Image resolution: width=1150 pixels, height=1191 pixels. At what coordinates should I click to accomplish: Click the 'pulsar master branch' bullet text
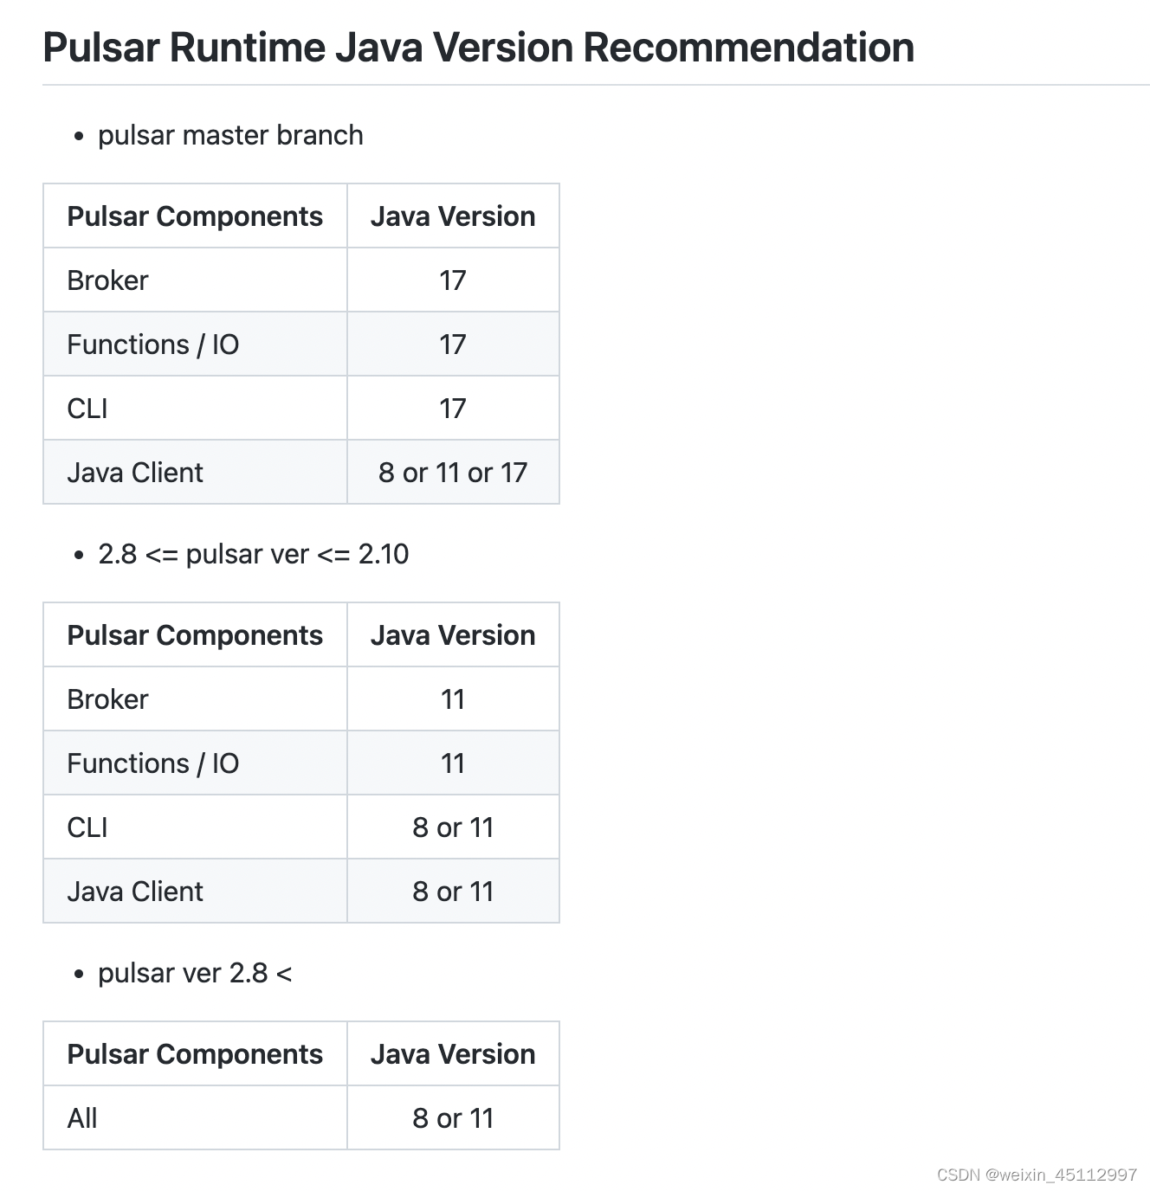230,136
